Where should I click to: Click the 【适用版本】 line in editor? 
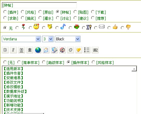pyautogui.click(x=13, y=69)
